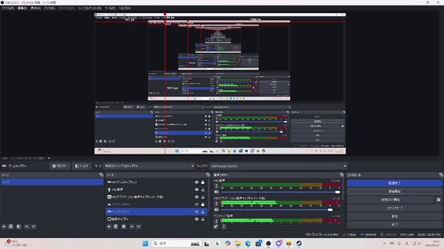Toggle visibility of the VR2音声 source

coord(196,190)
